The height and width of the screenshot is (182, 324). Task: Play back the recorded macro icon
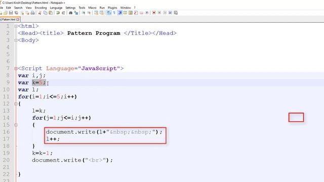[x=165, y=13]
